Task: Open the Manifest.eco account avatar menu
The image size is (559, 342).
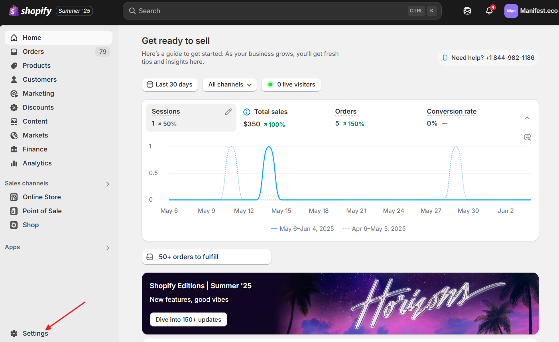Action: [x=511, y=11]
